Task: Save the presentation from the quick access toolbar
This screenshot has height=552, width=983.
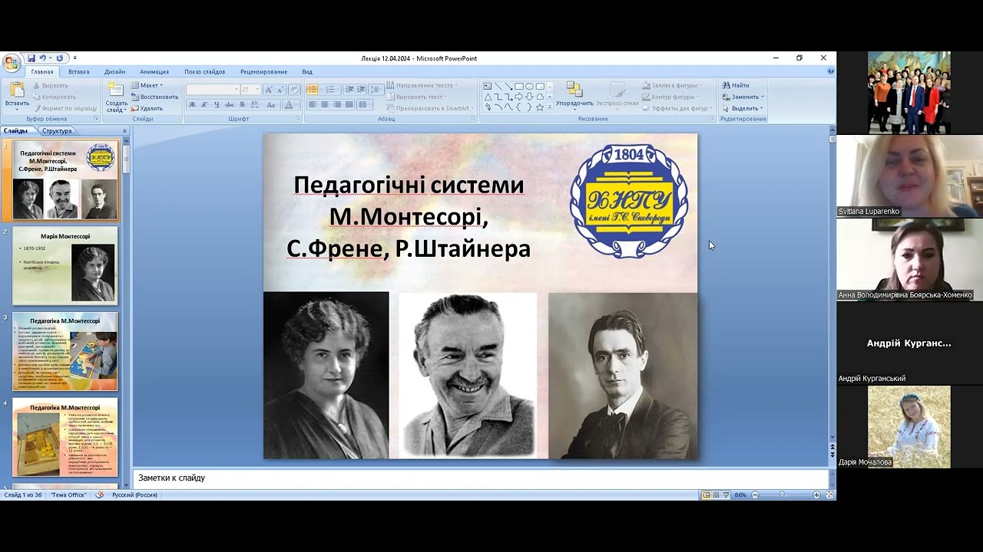Action: click(31, 58)
